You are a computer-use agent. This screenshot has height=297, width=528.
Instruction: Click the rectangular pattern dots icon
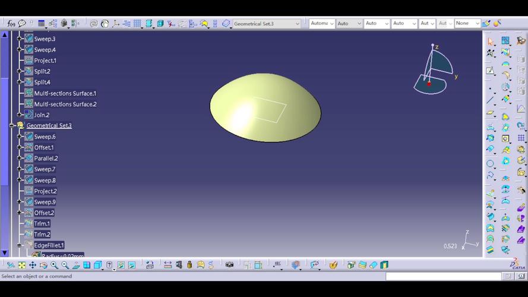coord(521,138)
